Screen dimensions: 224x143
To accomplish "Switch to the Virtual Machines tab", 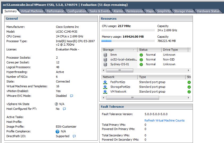I will pos(32,11).
